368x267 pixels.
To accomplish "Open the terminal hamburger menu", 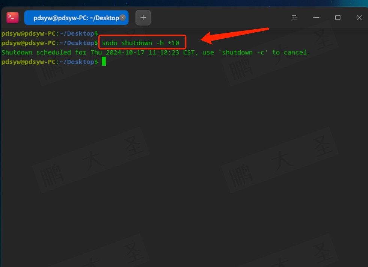I will point(295,18).
